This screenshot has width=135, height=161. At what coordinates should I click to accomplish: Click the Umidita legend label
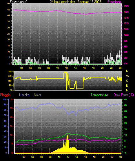coord(24,95)
